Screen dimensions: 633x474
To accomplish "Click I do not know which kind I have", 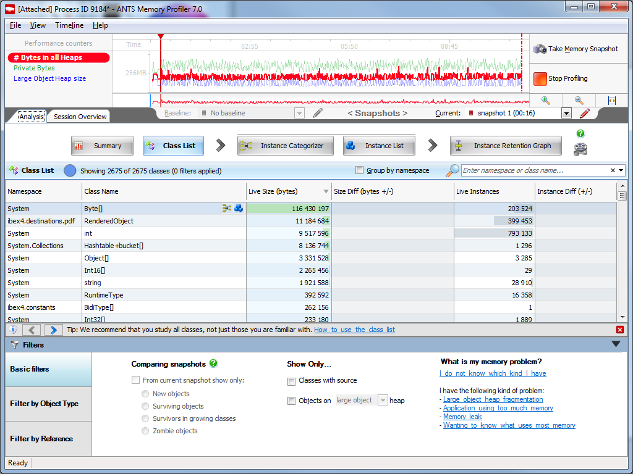I will pos(493,373).
